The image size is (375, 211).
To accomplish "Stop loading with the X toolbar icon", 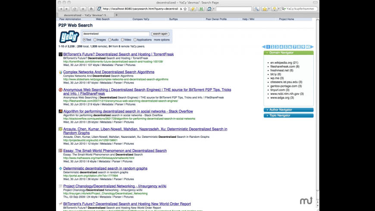I will (x=83, y=9).
